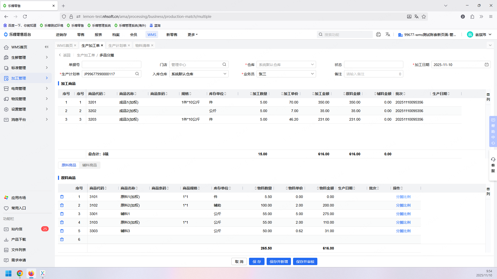Click the search icon in 生产计划单 field
497x279 pixels.
137,74
